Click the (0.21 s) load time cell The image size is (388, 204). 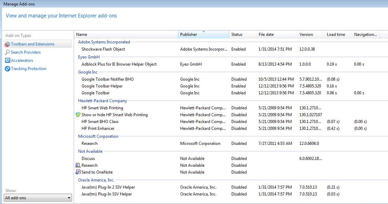(x=333, y=187)
